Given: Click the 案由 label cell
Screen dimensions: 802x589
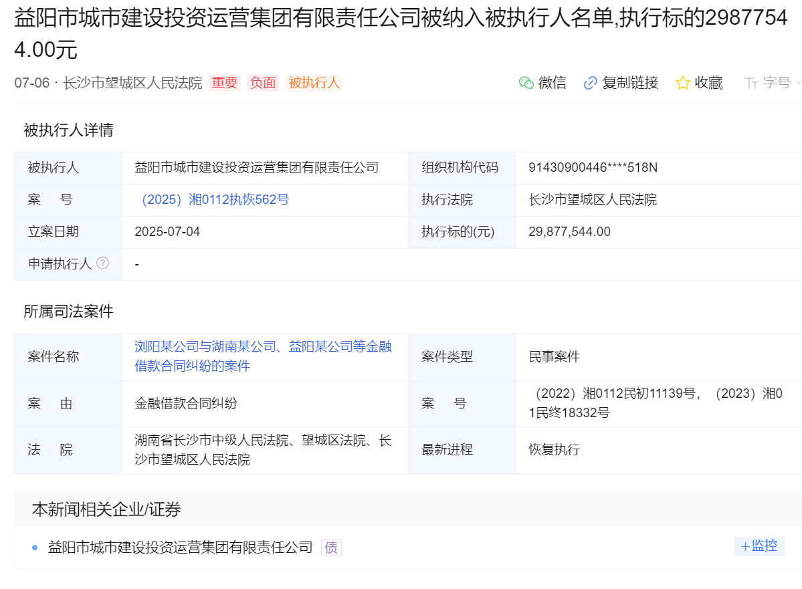Looking at the screenshot, I should coord(68,403).
